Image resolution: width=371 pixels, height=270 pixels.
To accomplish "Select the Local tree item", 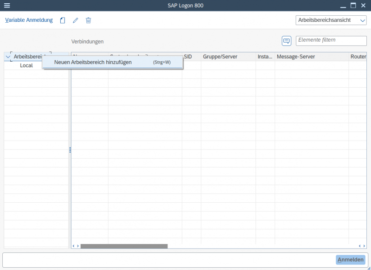I will [26, 65].
